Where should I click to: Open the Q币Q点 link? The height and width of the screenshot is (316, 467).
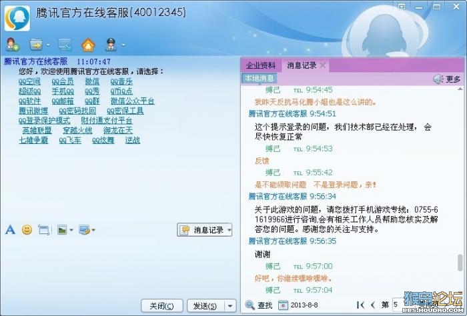[121, 91]
